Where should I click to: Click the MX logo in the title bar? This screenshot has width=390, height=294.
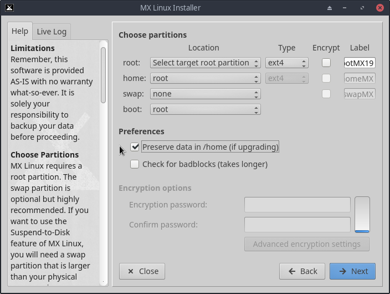point(10,8)
